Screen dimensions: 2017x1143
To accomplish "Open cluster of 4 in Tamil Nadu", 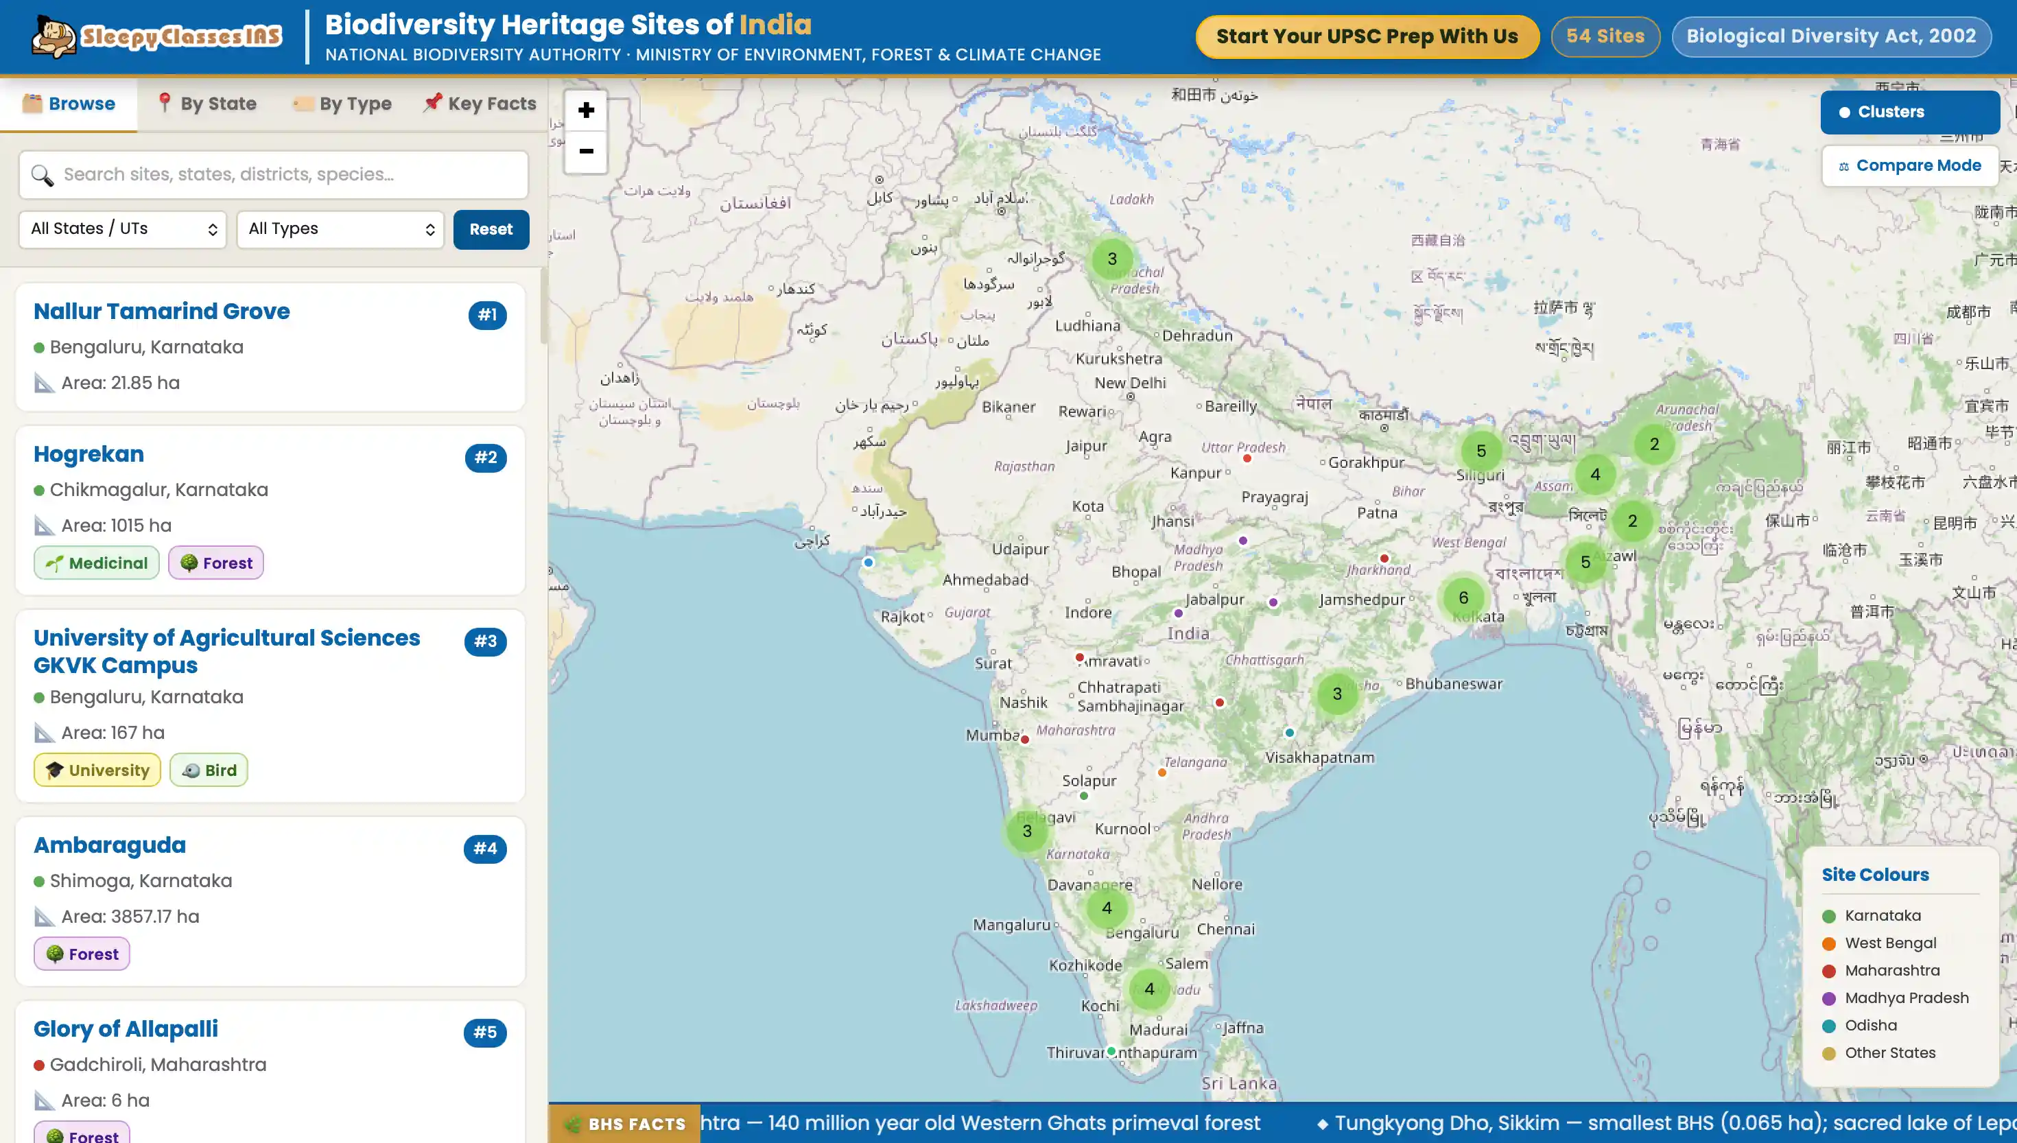I will point(1149,989).
